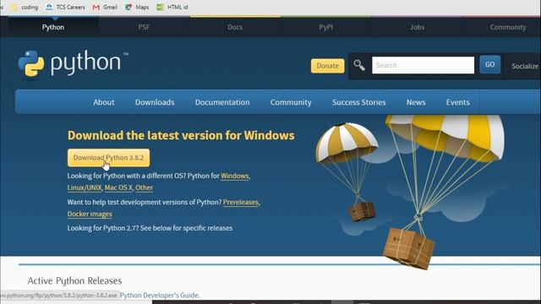
Task: Switch to the PyPI top tab
Action: (326, 27)
